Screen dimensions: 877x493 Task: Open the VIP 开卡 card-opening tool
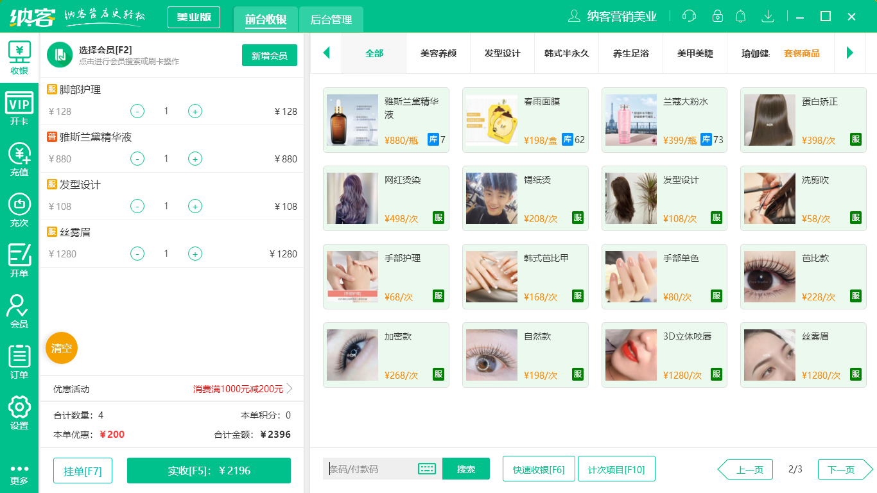pos(19,108)
